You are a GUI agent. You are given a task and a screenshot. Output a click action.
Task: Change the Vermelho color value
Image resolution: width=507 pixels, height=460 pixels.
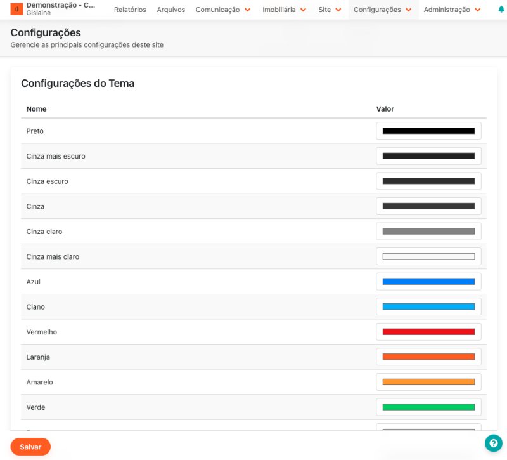428,332
